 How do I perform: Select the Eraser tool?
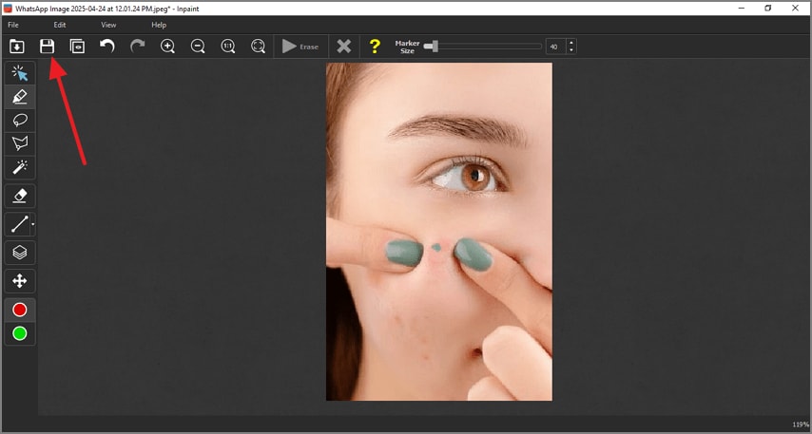[x=20, y=196]
